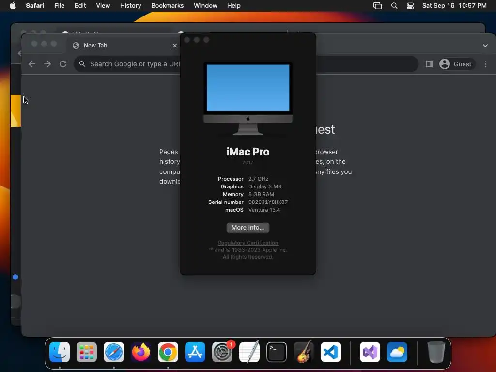Open System Settings from the Dock
Screen dimensions: 496x372
222,352
